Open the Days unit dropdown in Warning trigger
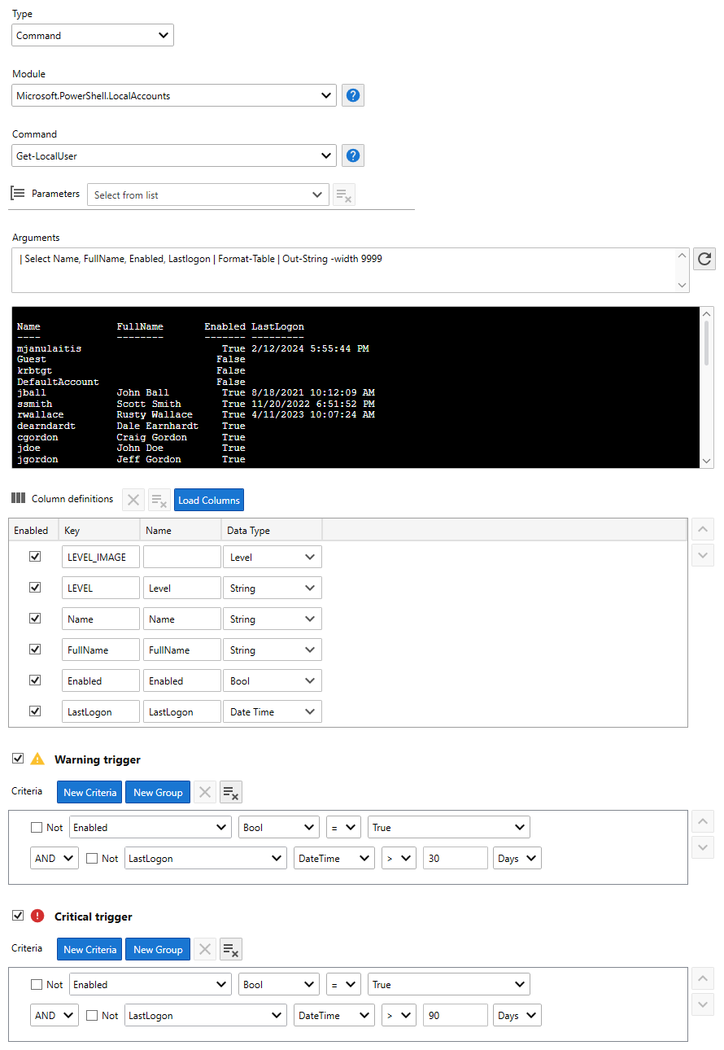724x1050 pixels. pyautogui.click(x=517, y=858)
